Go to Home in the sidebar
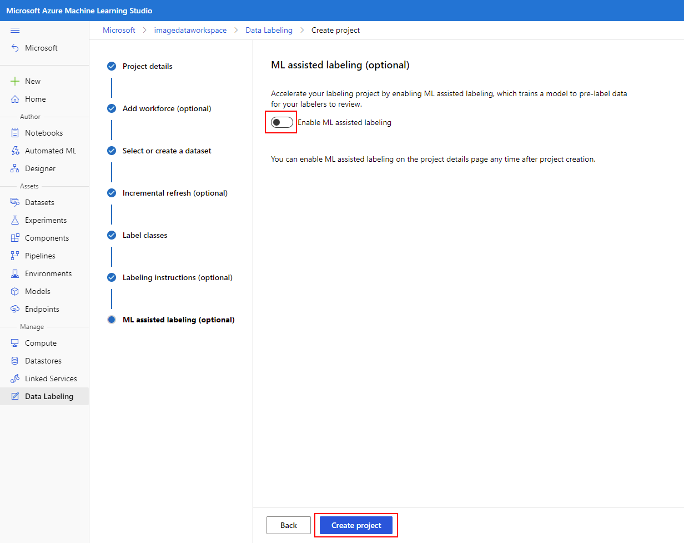 click(x=44, y=99)
